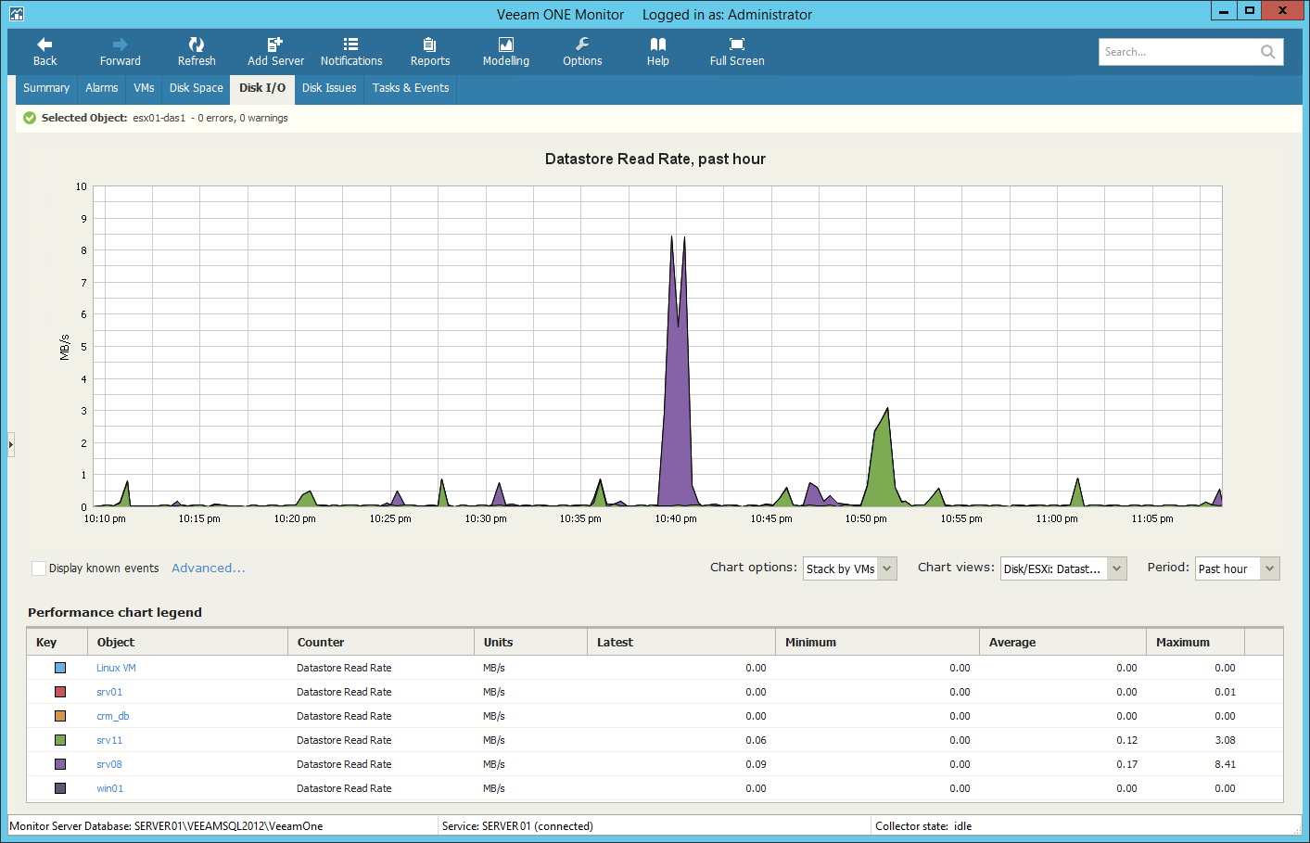
Task: Open the Advanced... chart settings link
Action: (x=209, y=568)
